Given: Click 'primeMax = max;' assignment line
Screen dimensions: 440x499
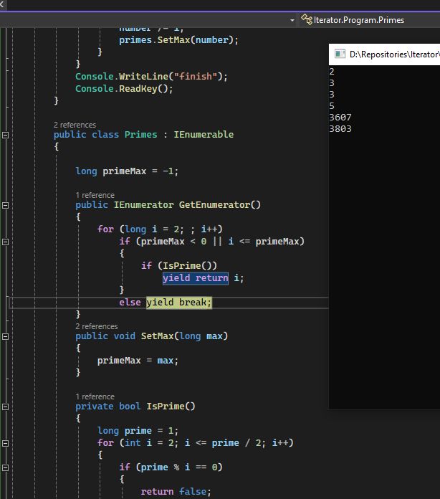Looking at the screenshot, I should 138,361.
